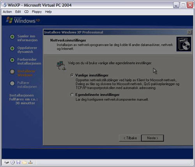Click the hard disk status icon
195x167 pixels.
point(6,162)
